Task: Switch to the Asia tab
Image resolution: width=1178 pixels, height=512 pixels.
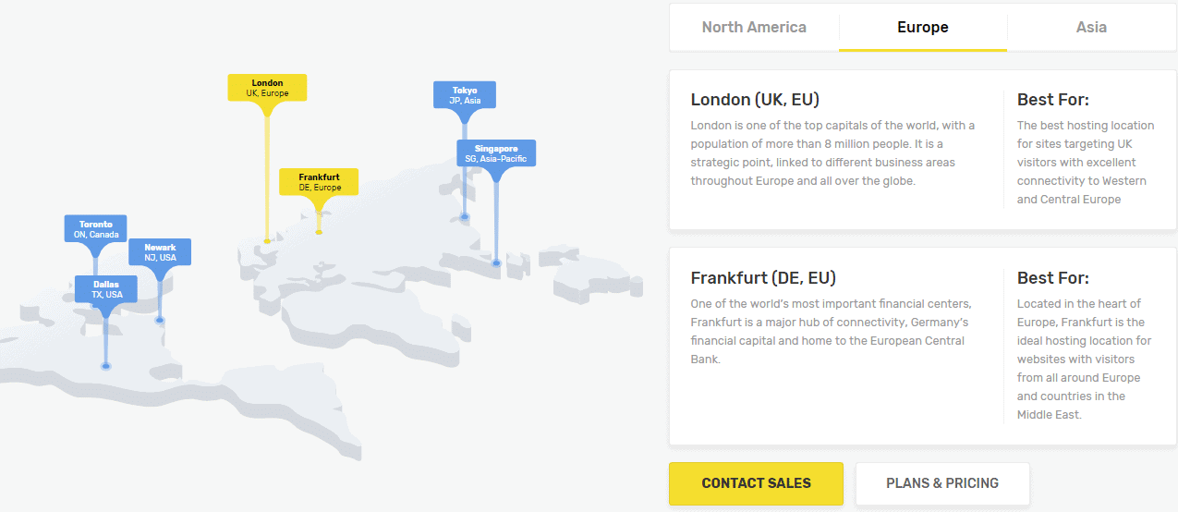Action: pyautogui.click(x=1091, y=28)
